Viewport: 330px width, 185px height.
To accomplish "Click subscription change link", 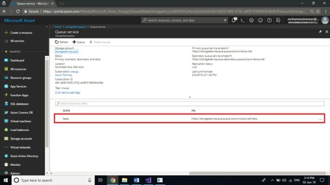I will tap(74, 71).
